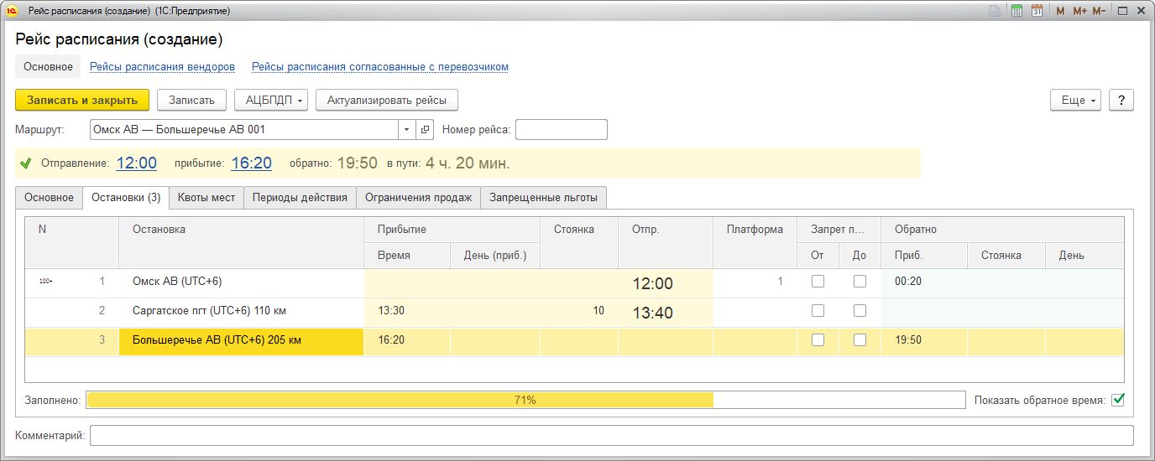This screenshot has height=461, width=1155.
Task: Toggle 'Показать обратное время' checkbox
Action: point(1117,400)
